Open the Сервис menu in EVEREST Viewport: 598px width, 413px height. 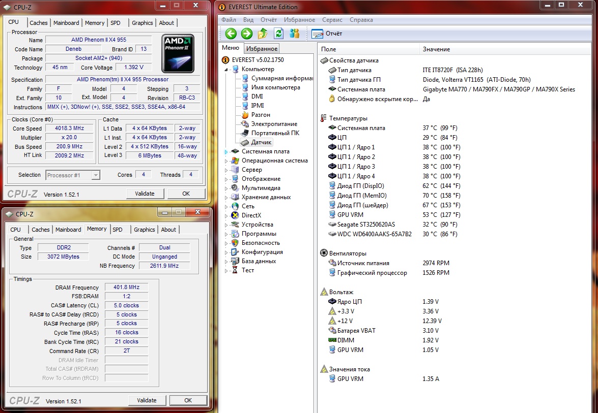pos(332,20)
